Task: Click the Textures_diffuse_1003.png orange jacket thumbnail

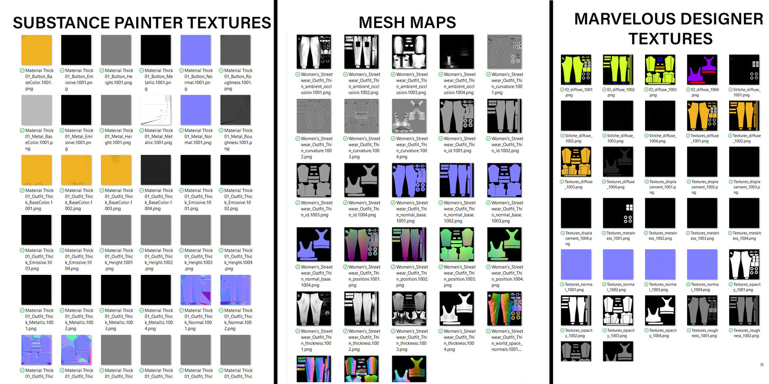Action: click(576, 162)
